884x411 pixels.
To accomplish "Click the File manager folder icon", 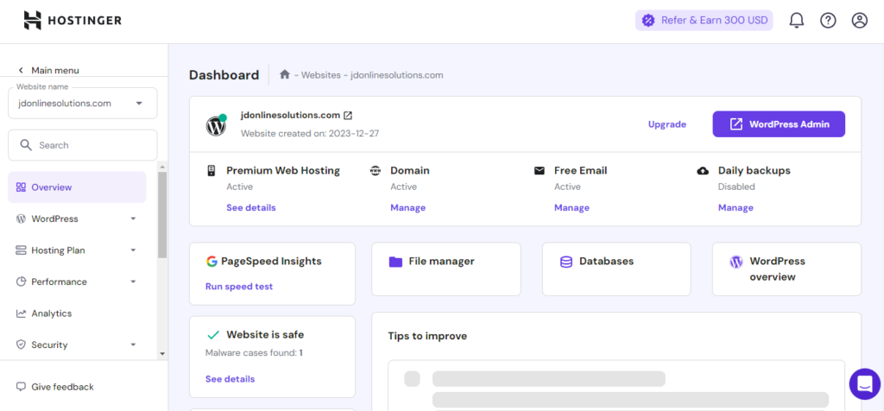I will [395, 262].
